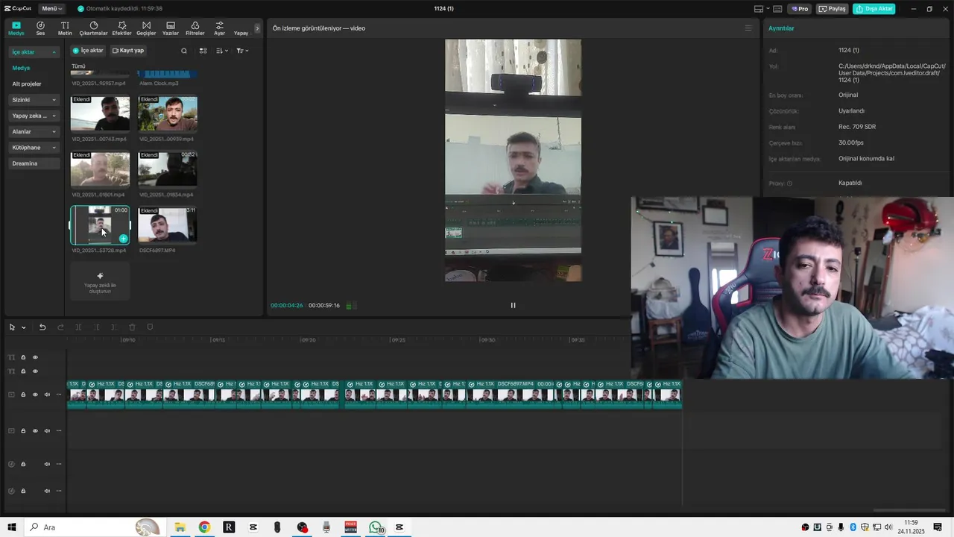The image size is (954, 537).
Task: Open the Yazılar captions tab
Action: [171, 28]
